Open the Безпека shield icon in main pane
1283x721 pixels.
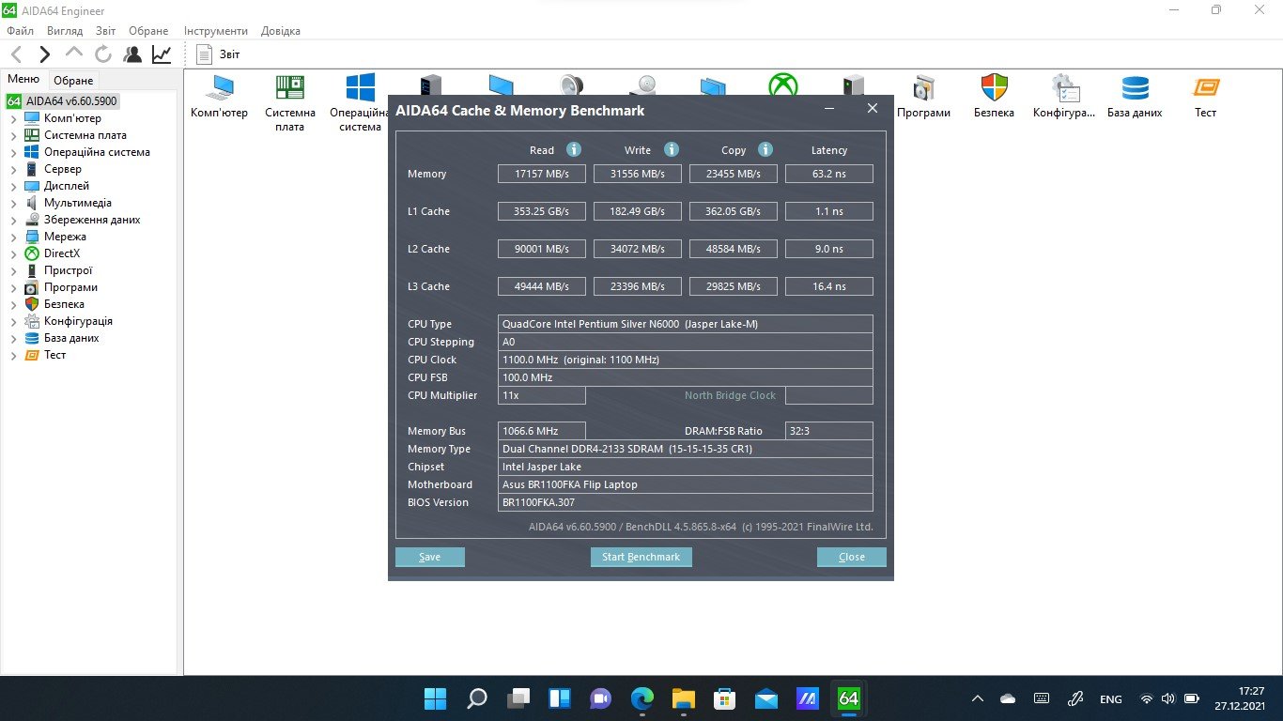pyautogui.click(x=994, y=97)
